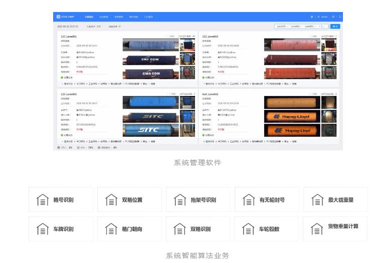
Task: Click the green status dot in the test_Lane002 card
Action: coord(204,135)
